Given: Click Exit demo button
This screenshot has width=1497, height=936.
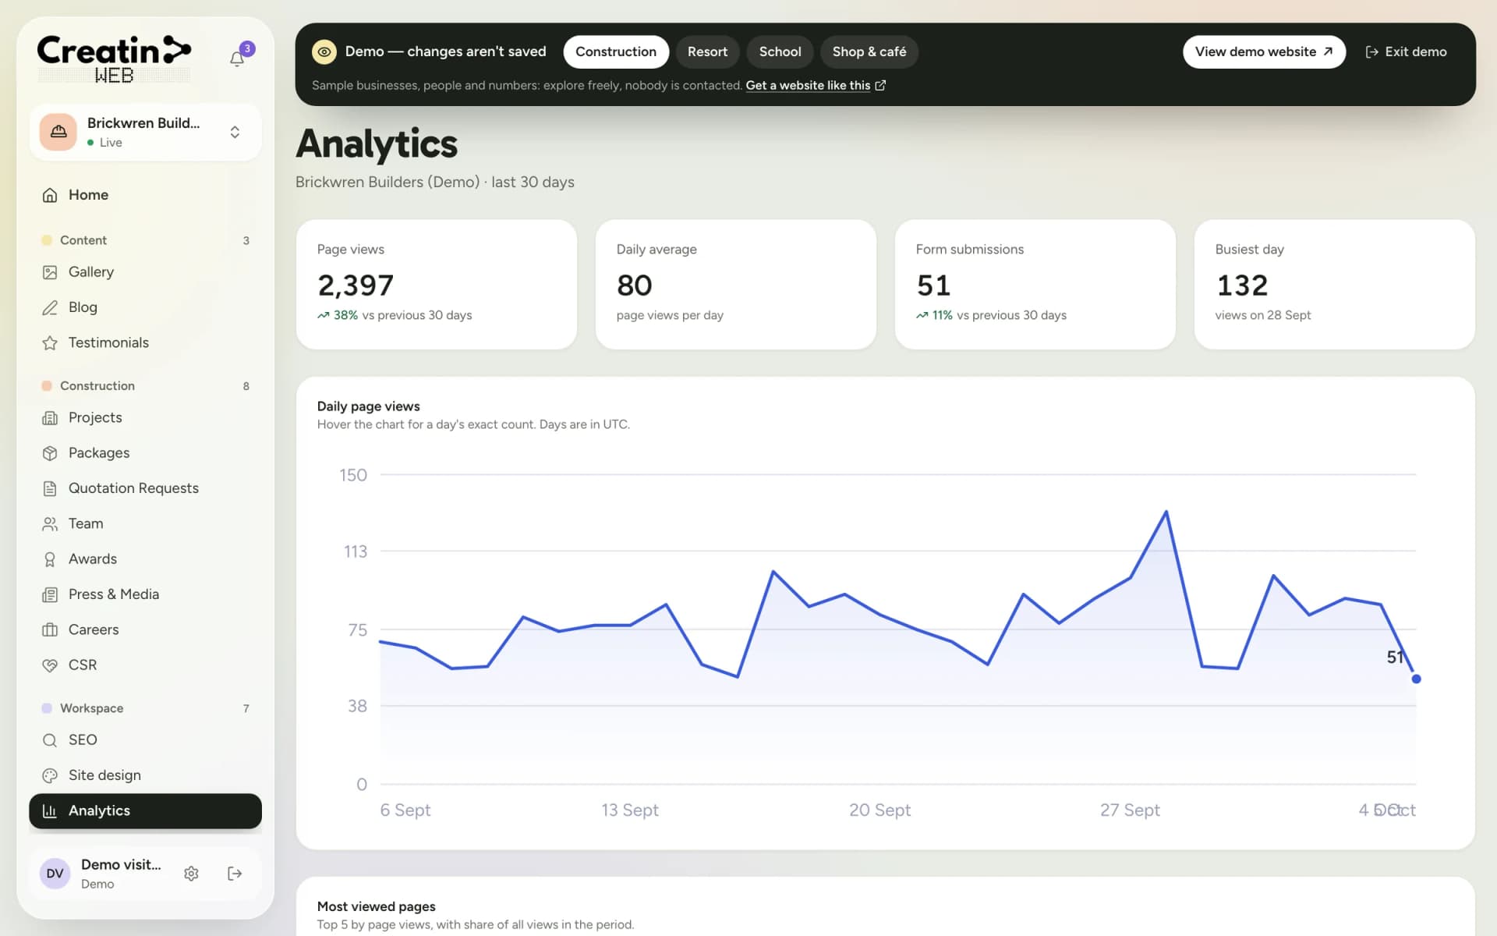Looking at the screenshot, I should point(1406,51).
